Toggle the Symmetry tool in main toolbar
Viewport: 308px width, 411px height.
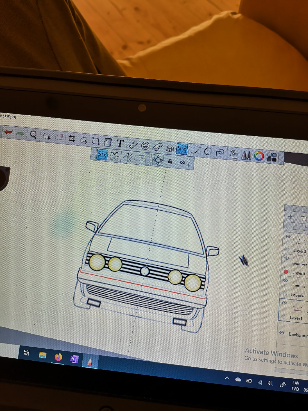click(x=182, y=149)
